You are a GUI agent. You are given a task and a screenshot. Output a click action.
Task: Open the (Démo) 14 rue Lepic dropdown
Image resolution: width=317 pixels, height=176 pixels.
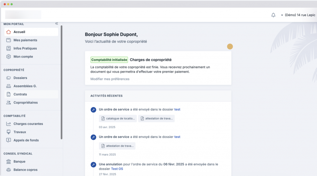298,15
